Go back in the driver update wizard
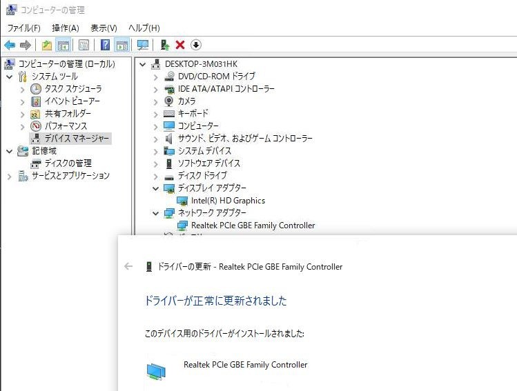517x391 pixels. (128, 266)
